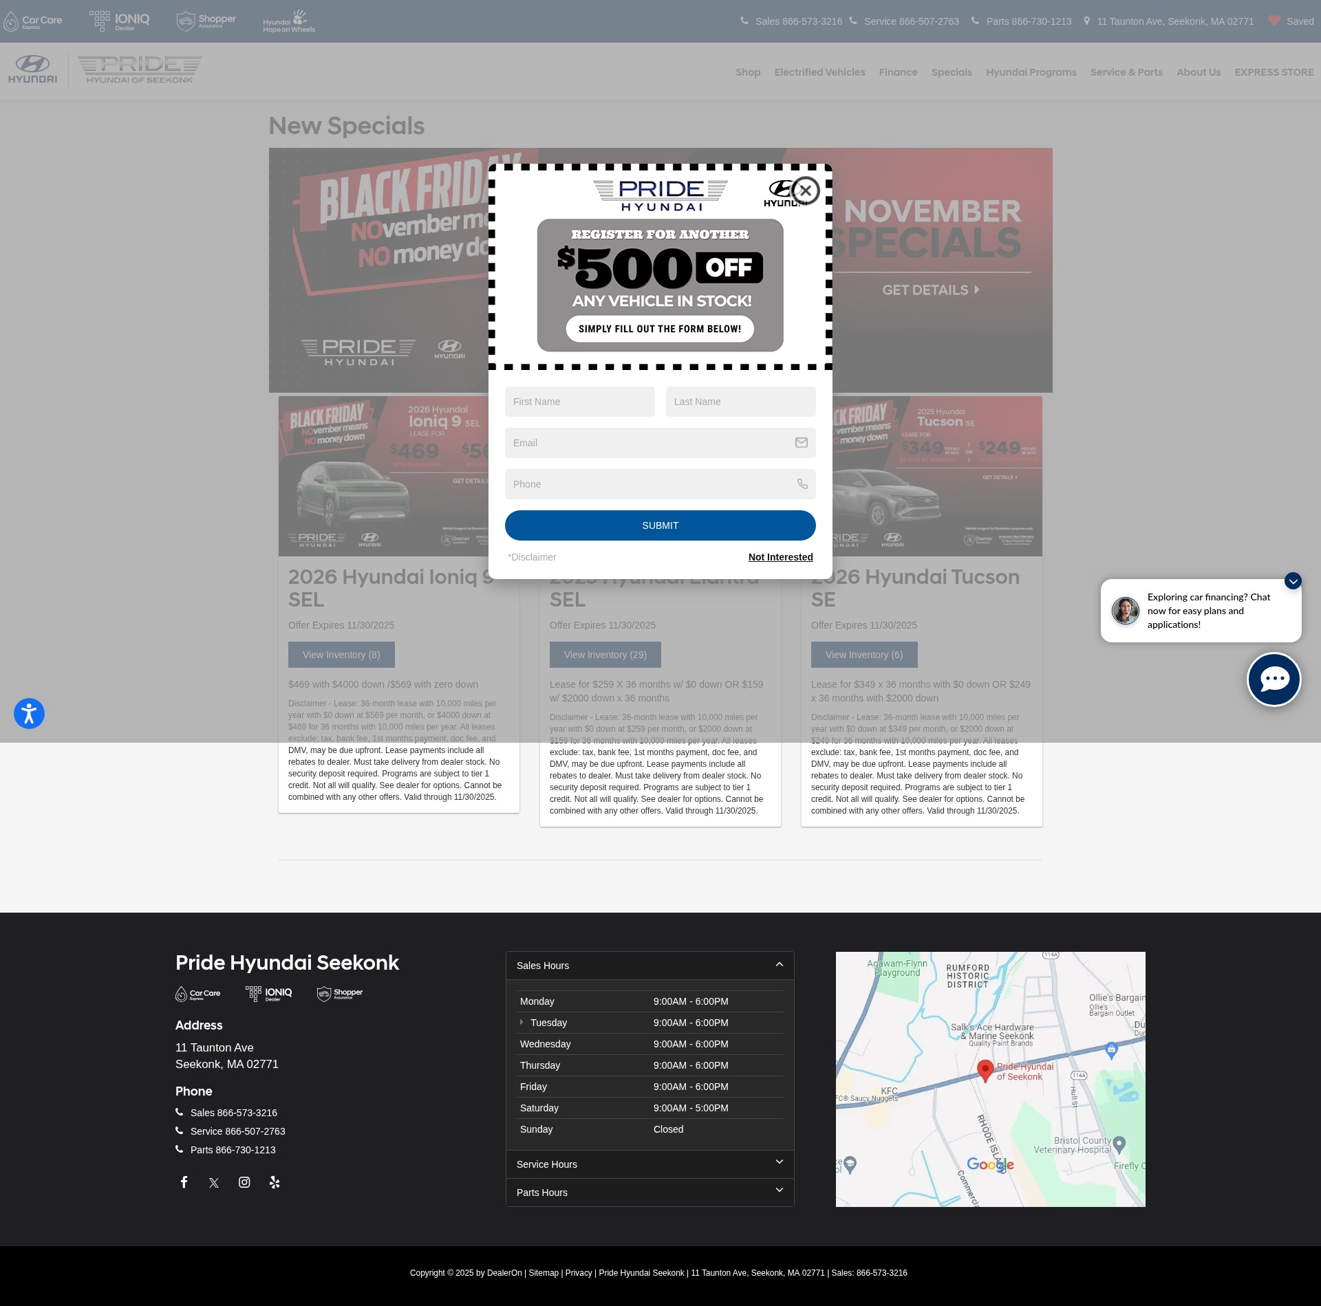Open the Instagram icon in footer
The width and height of the screenshot is (1321, 1306).
[244, 1182]
